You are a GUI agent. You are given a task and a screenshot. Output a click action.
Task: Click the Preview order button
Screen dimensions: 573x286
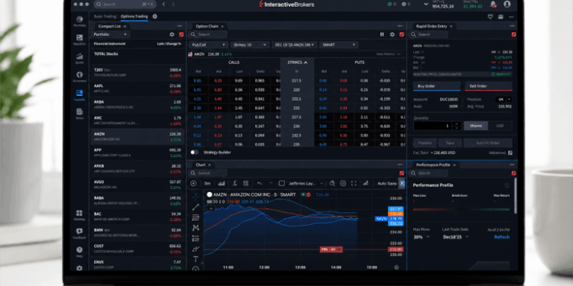click(425, 143)
